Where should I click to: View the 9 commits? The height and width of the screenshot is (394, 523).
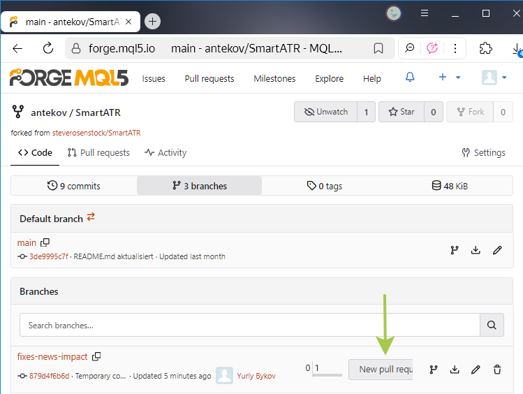pos(74,186)
